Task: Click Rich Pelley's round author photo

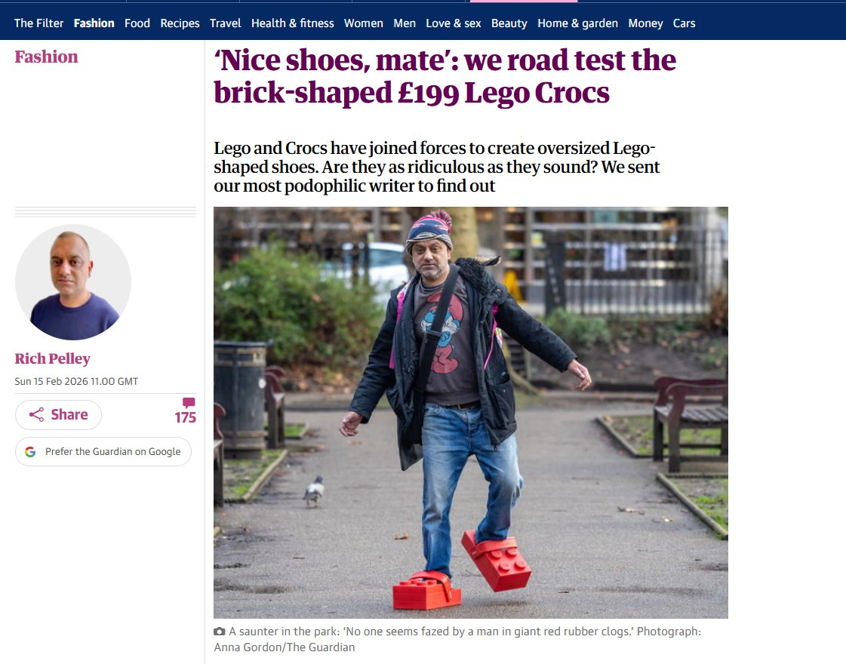Action: pyautogui.click(x=73, y=282)
